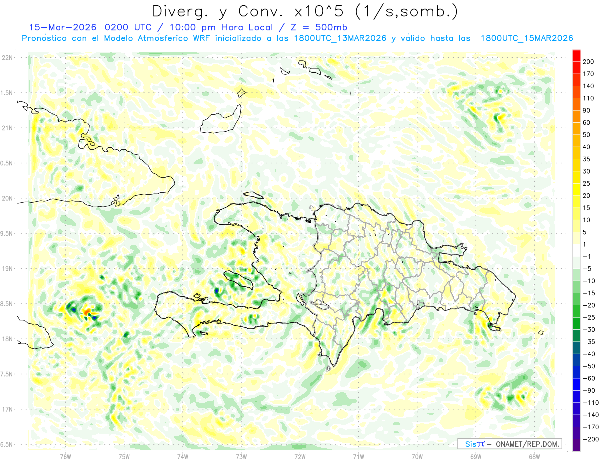Click the '70W' longitude label
Viewport: 600px width, 463px height.
pyautogui.click(x=417, y=456)
